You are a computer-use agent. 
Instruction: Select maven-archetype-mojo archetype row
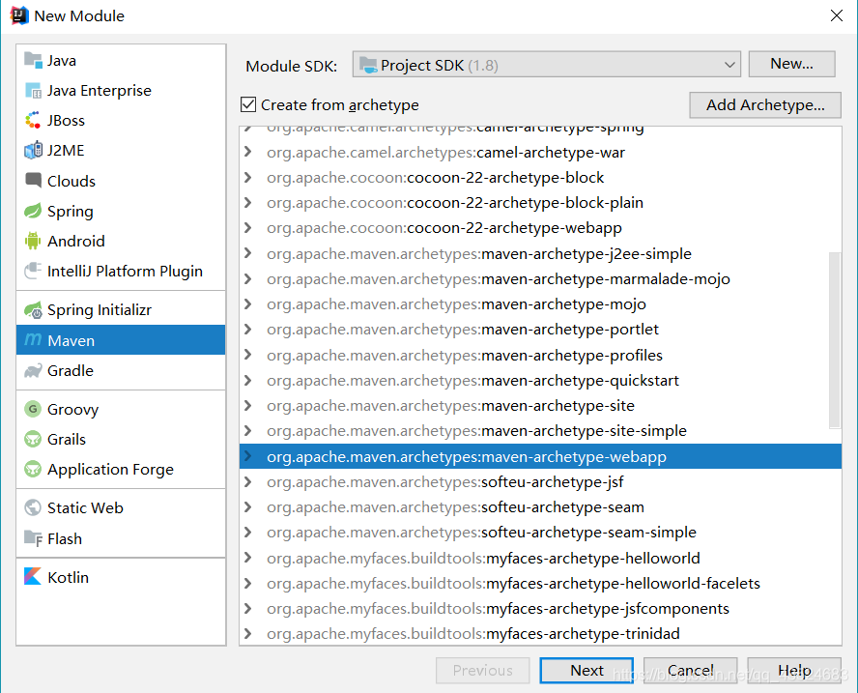click(x=540, y=304)
